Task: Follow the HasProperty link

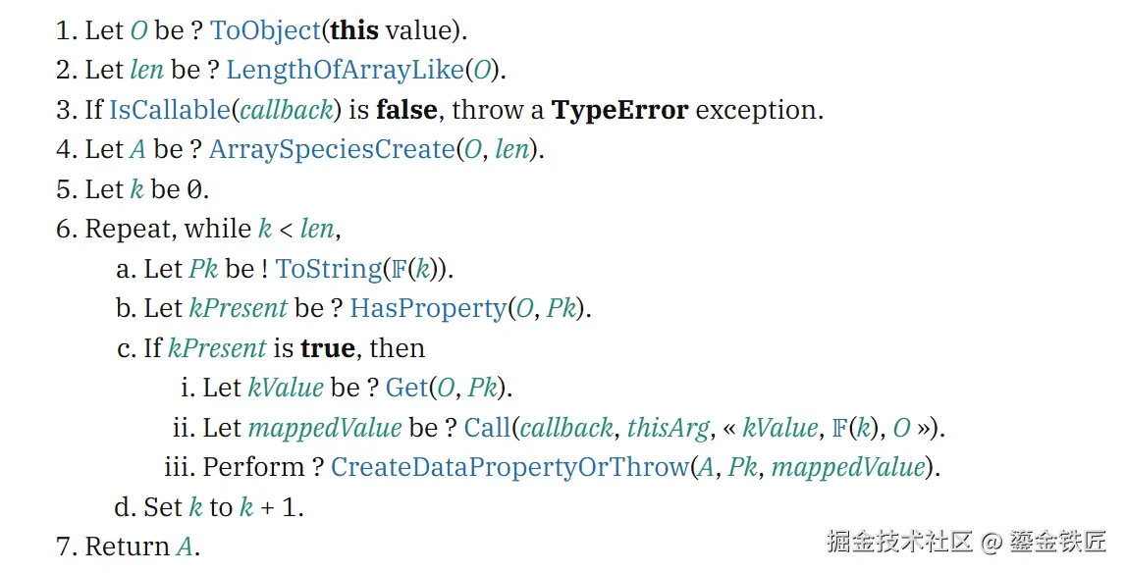Action: click(x=428, y=308)
